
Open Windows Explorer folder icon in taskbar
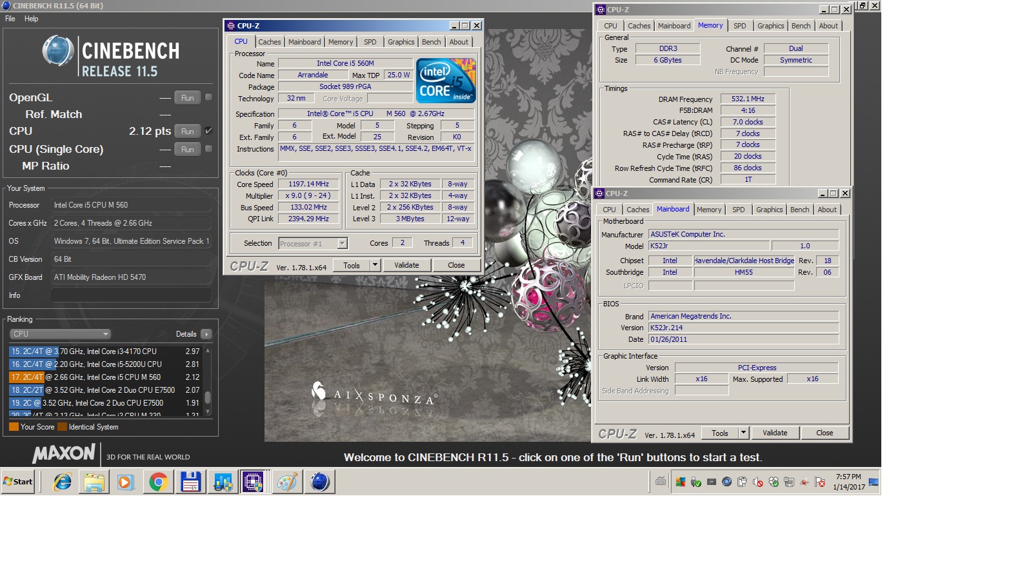click(94, 482)
